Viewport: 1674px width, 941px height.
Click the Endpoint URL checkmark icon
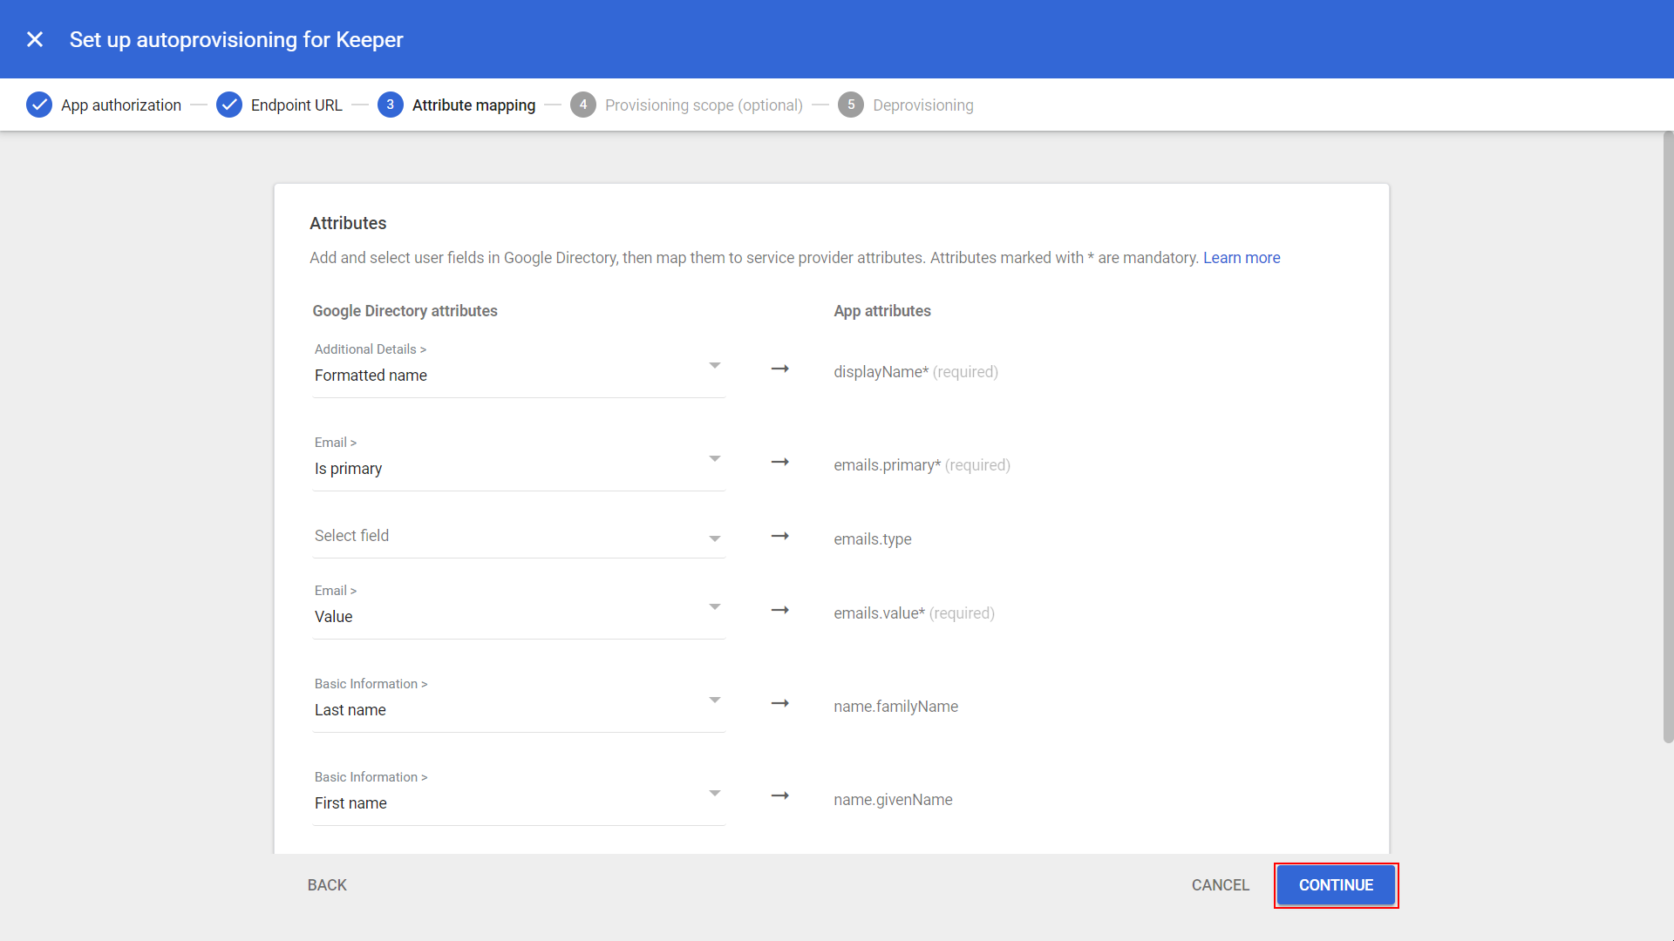click(x=229, y=105)
